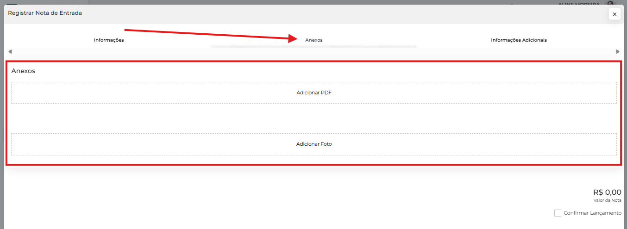Click the Anexos section heading
627x229 pixels.
pos(23,71)
